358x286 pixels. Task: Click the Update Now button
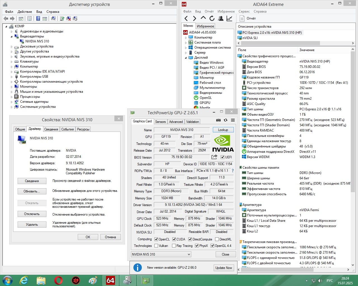pos(223,268)
